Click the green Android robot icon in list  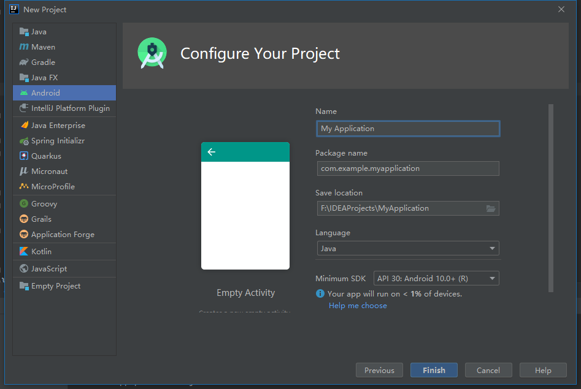24,93
